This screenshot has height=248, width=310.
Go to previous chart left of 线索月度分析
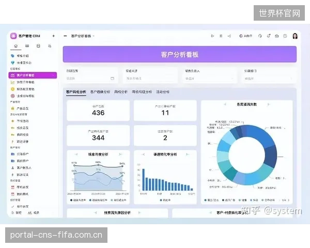point(76,154)
